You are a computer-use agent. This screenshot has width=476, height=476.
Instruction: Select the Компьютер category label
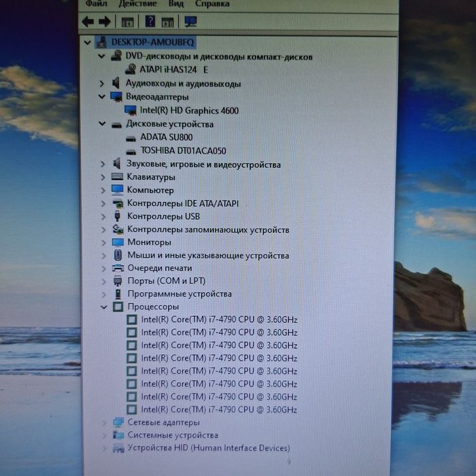pos(150,190)
